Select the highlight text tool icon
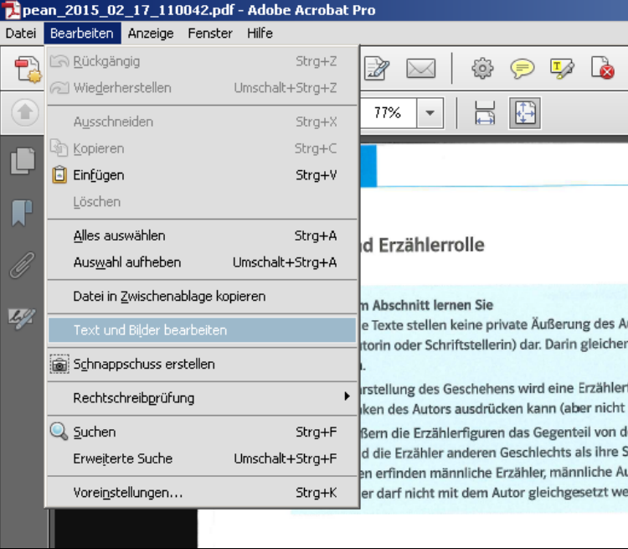This screenshot has height=549, width=628. pyautogui.click(x=562, y=69)
